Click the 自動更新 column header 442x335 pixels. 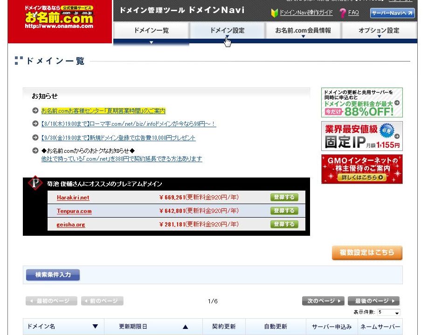click(x=276, y=327)
